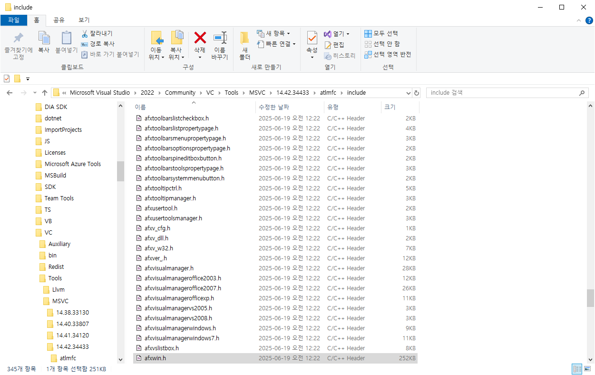The height and width of the screenshot is (375, 595).
Task: Click the Copy icon in the ribbon
Action: click(44, 38)
